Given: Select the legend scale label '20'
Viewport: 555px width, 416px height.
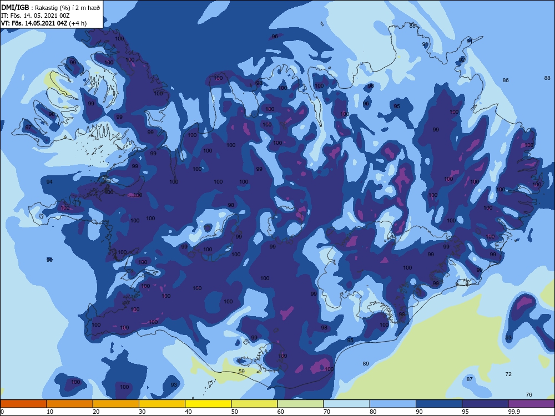Looking at the screenshot, I should tap(96, 412).
